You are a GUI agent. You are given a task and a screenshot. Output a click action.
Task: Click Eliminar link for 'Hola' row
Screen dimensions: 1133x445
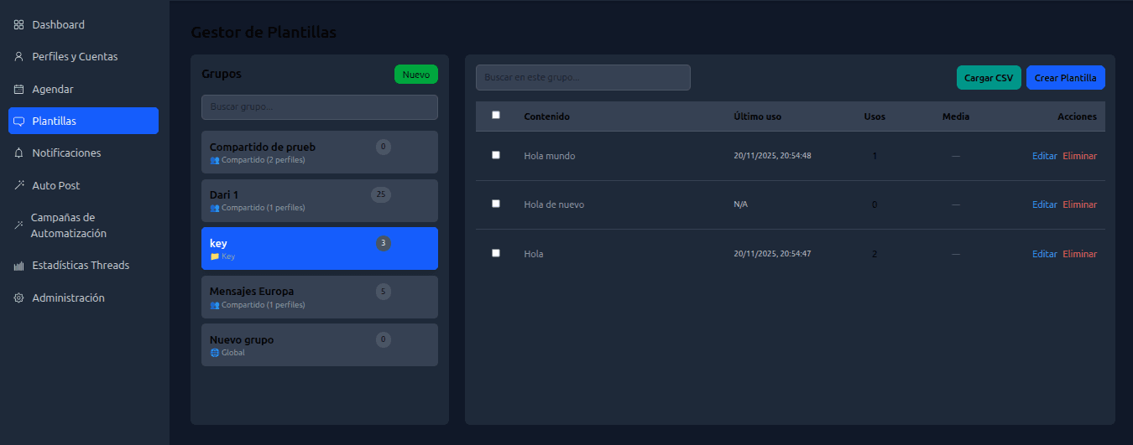point(1079,254)
